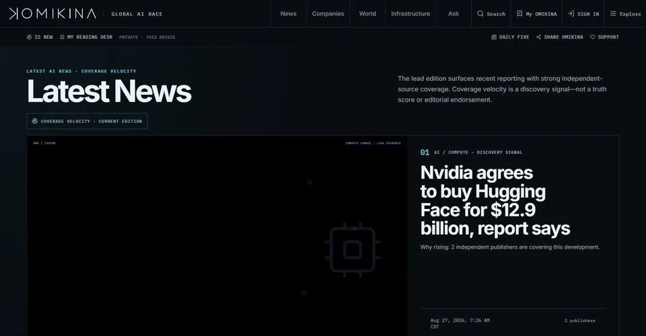Go to the World section
Screen dimensions: 646x336
[x=367, y=13]
